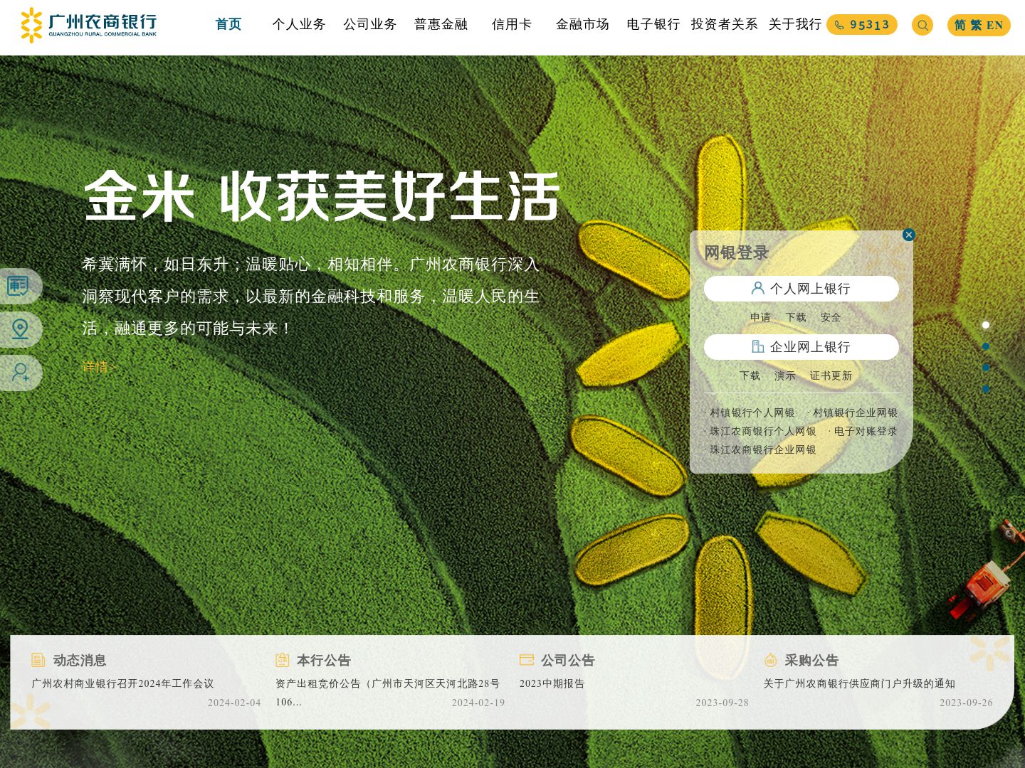The height and width of the screenshot is (768, 1025).
Task: Open the 公司公告 section heading
Action: [x=568, y=661]
